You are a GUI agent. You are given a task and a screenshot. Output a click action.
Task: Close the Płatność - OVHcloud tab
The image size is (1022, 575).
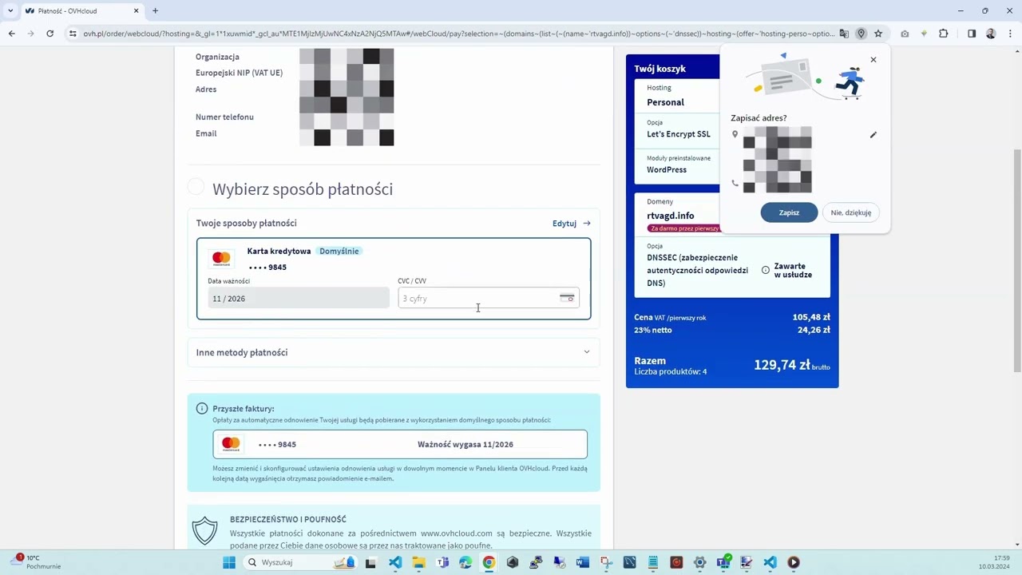136,11
